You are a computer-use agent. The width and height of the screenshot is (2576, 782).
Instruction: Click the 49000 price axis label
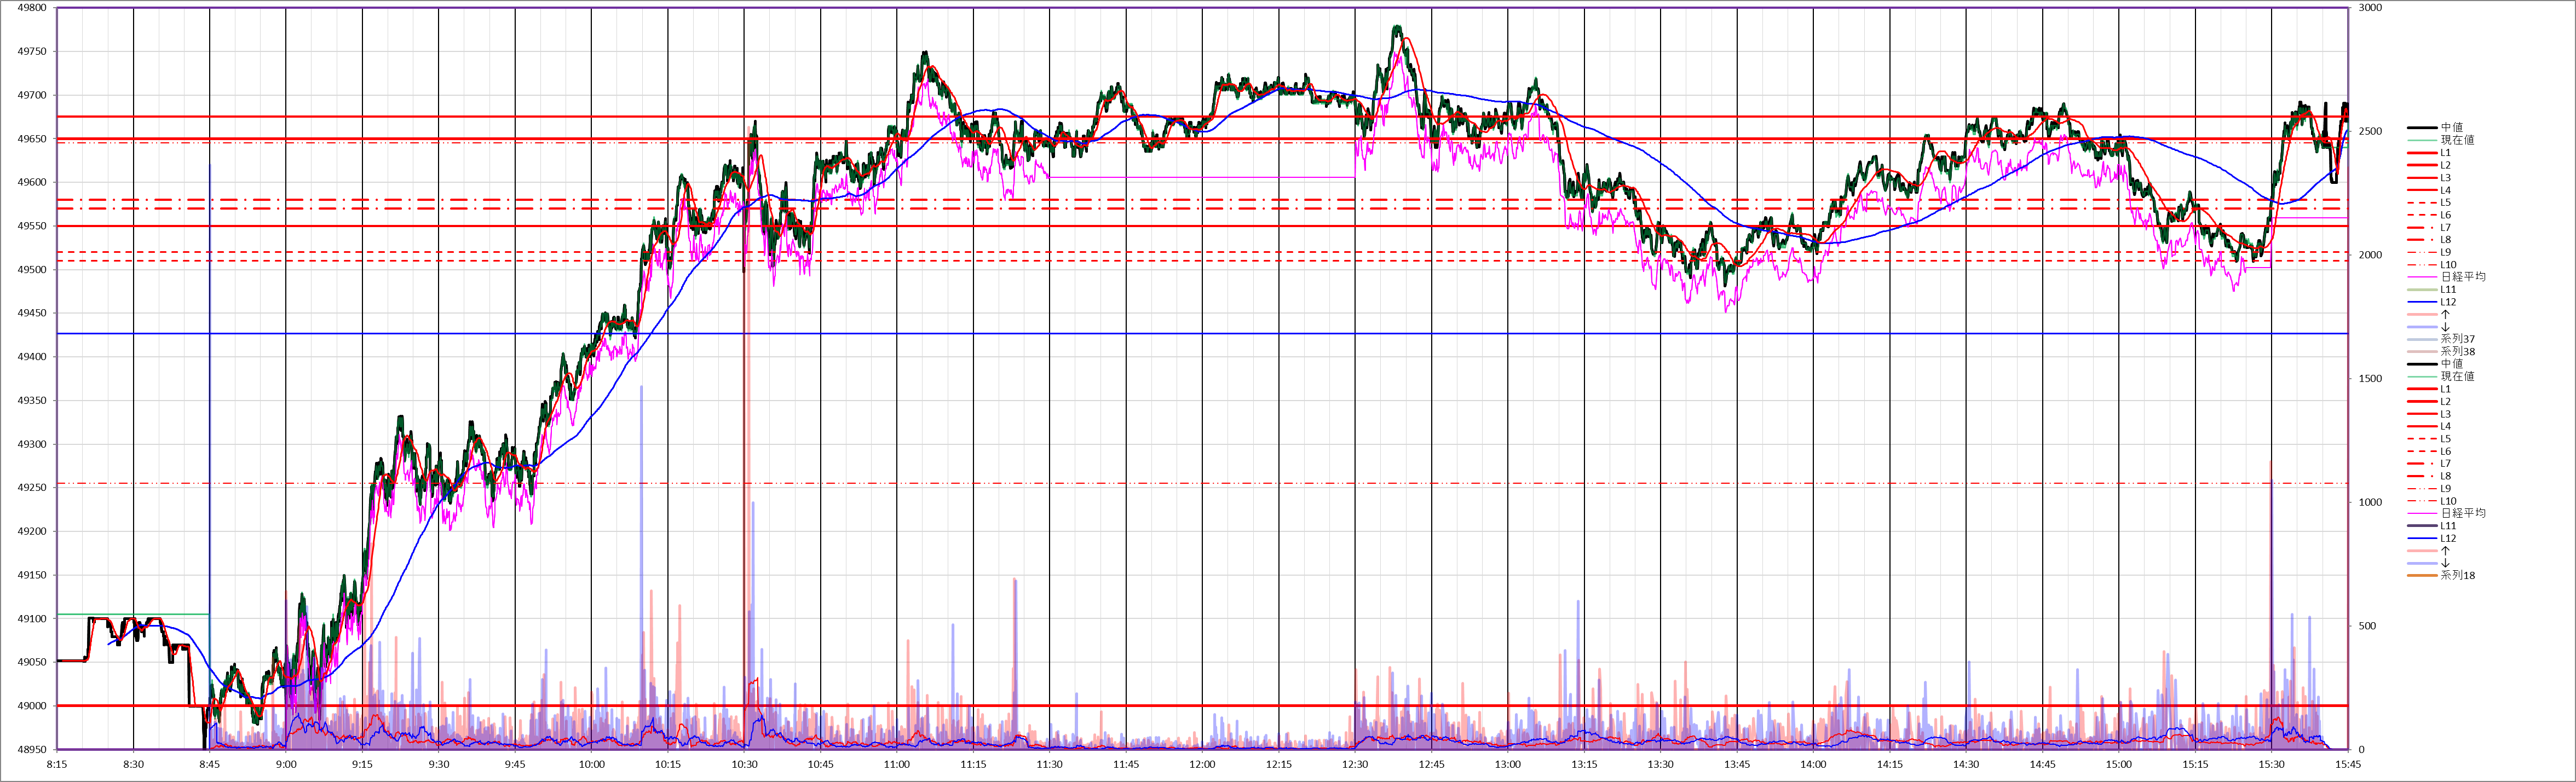coord(32,706)
